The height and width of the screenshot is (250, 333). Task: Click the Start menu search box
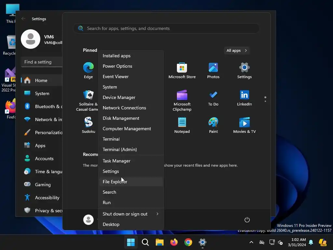(x=166, y=28)
